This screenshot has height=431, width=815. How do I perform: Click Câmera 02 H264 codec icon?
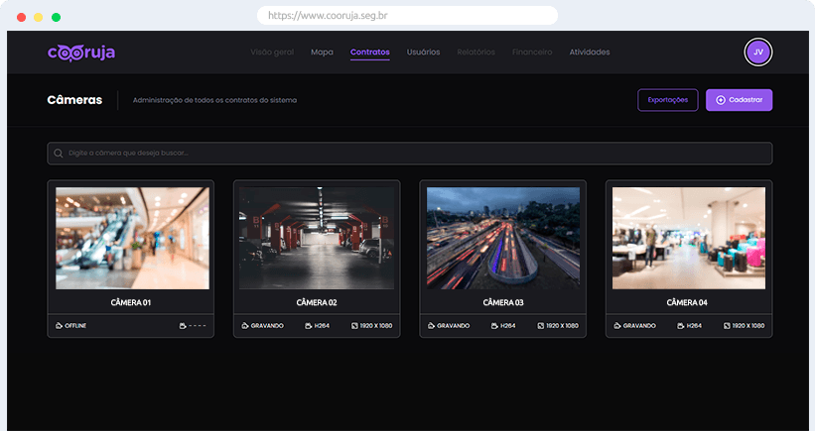[x=309, y=326]
